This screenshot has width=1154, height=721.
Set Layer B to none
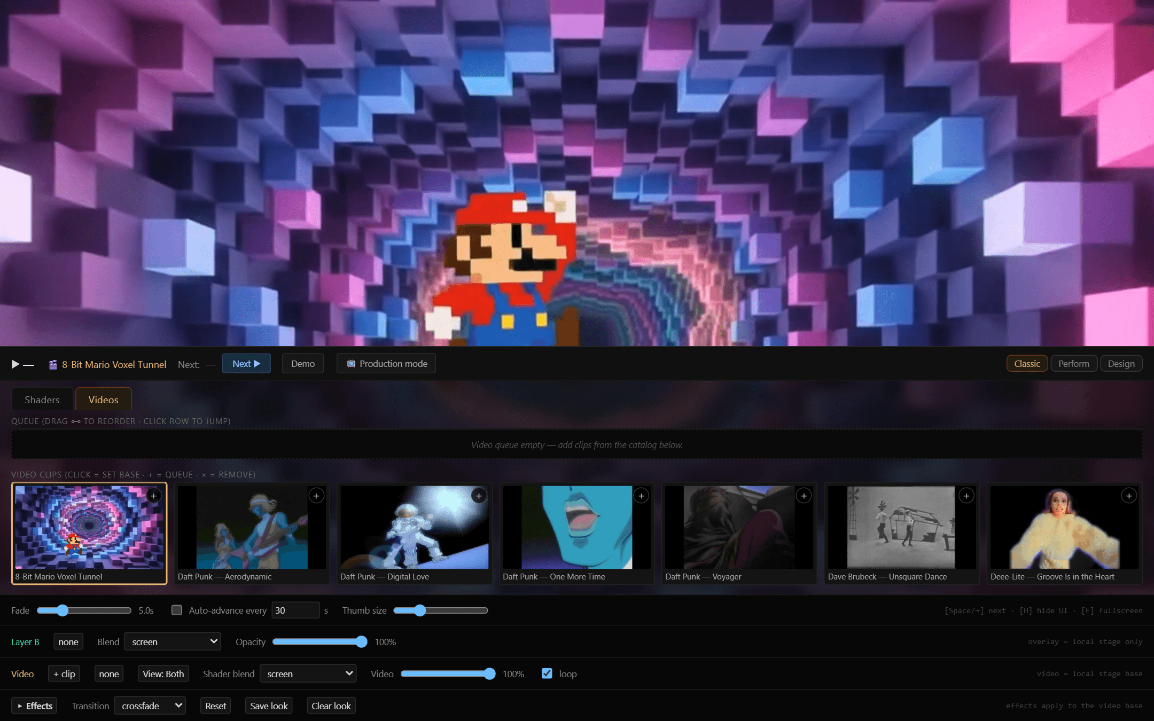[x=68, y=641]
